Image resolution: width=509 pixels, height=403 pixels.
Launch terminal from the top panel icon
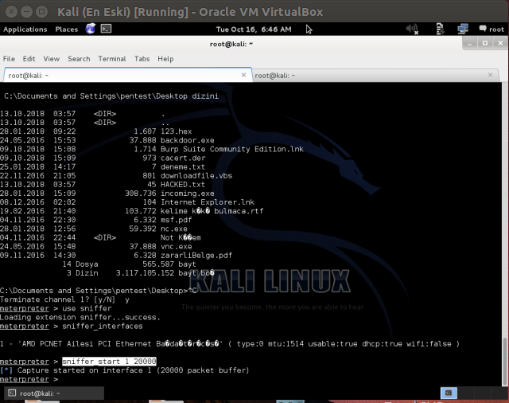point(106,29)
